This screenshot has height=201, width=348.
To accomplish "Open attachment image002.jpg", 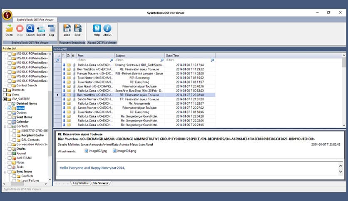I will tap(96, 151).
